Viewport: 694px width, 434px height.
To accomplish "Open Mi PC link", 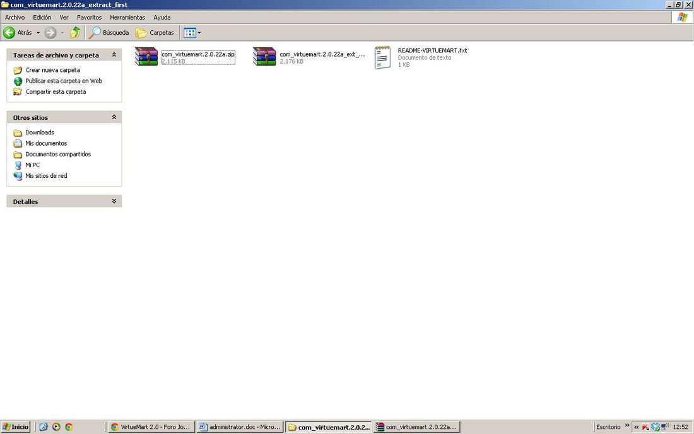I will (x=32, y=165).
